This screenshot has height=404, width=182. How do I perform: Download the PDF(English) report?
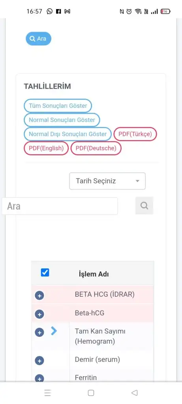(46, 148)
